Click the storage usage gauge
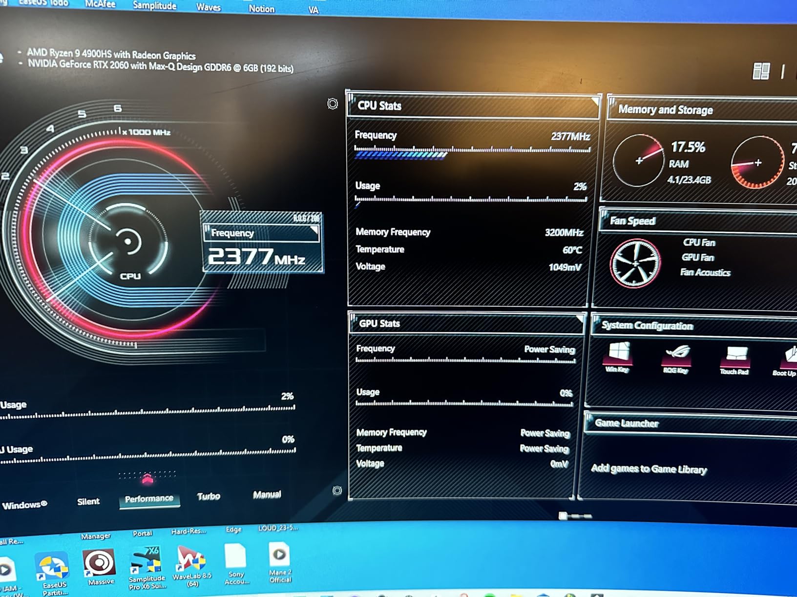This screenshot has height=597, width=797. tap(756, 163)
